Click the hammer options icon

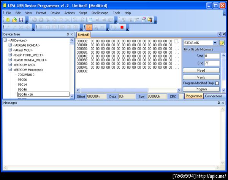click(x=150, y=20)
